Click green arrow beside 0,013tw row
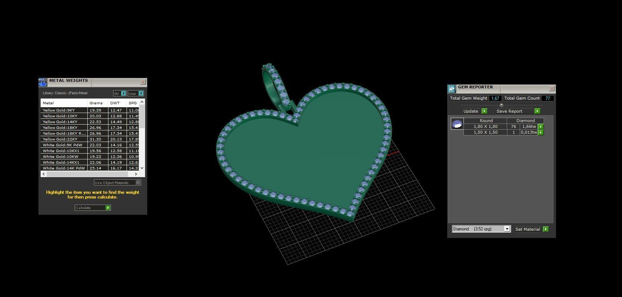 [x=541, y=133]
